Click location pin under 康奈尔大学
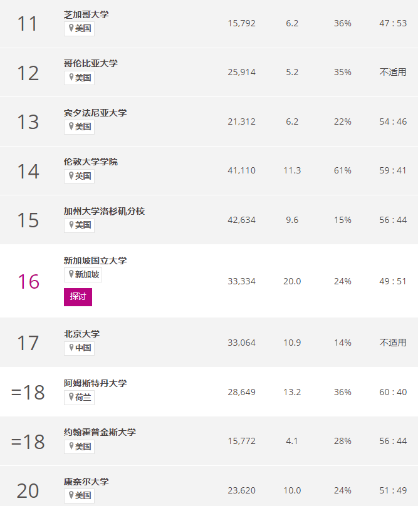 (x=71, y=495)
